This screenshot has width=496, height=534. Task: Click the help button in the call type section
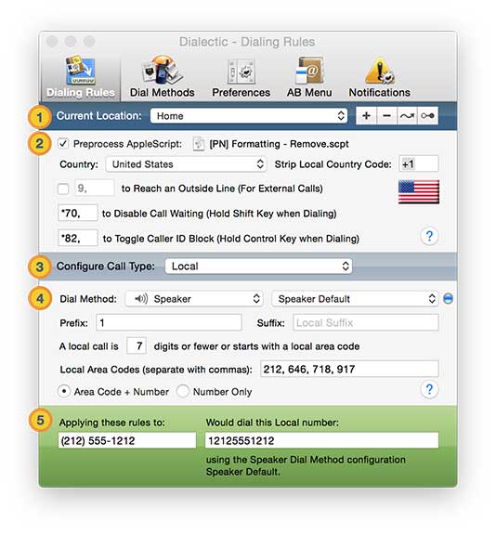coord(429,389)
